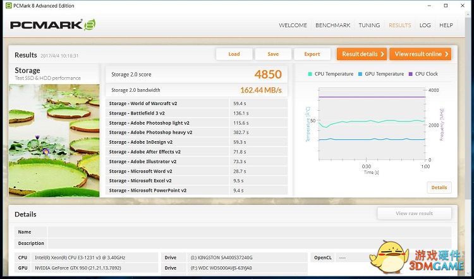474x279 pixels.
Task: Click the Description input field
Action: point(250,244)
